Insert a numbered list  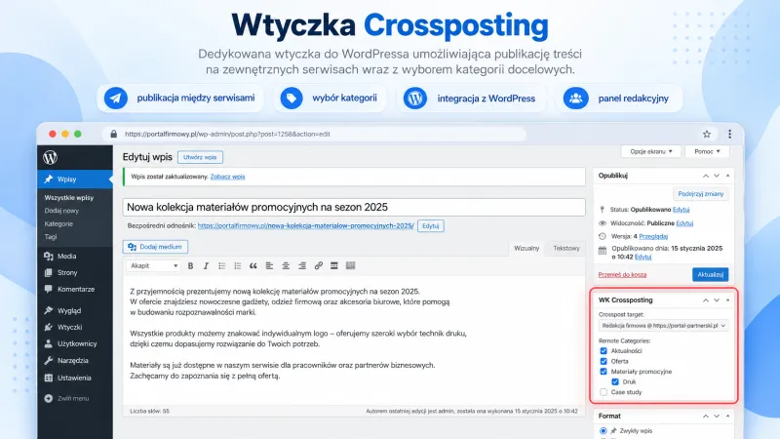tap(238, 265)
